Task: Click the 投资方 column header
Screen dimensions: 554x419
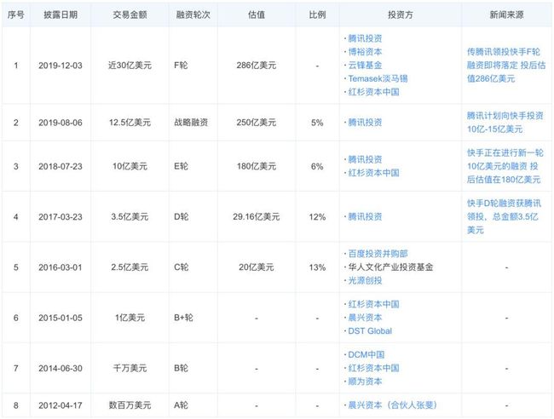Action: [x=400, y=14]
